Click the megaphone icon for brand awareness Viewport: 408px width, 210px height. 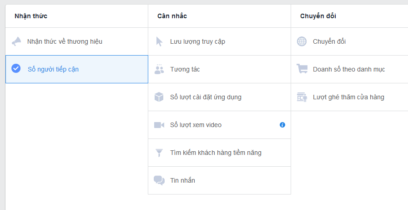coord(16,41)
